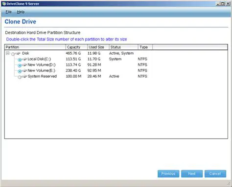
Task: Click the Previous button
Action: tap(168, 174)
